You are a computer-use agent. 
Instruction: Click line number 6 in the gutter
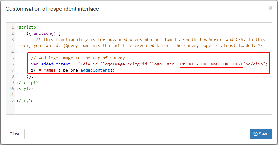point(13,64)
